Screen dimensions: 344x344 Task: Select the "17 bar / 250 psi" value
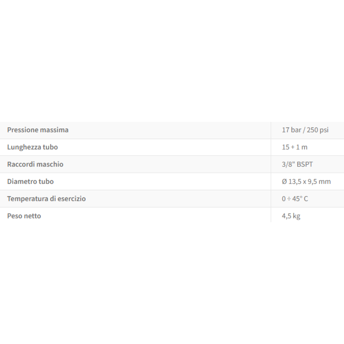pos(305,130)
